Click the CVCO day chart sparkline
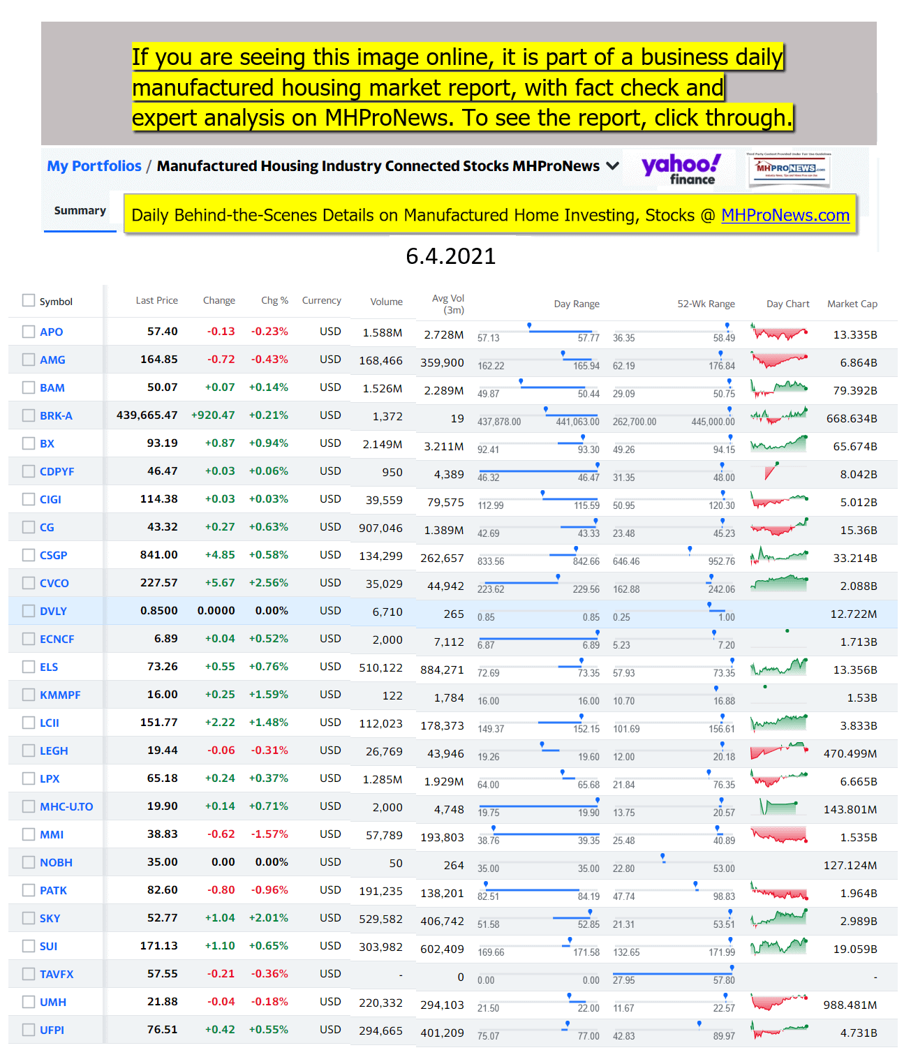Screen dimensions: 911x1064 (779, 583)
